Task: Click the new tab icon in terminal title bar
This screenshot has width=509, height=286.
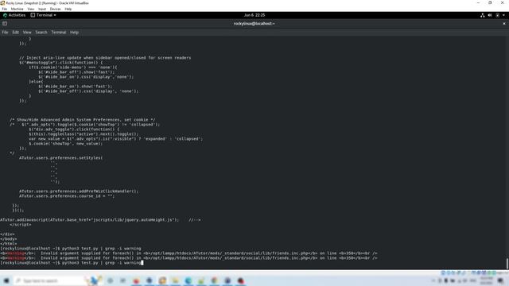Action: point(5,23)
